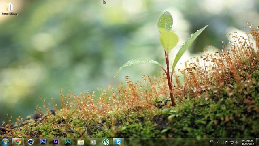The image size is (259, 146).
Task: Launch Adobe Audition from the taskbar
Action: pos(68,142)
